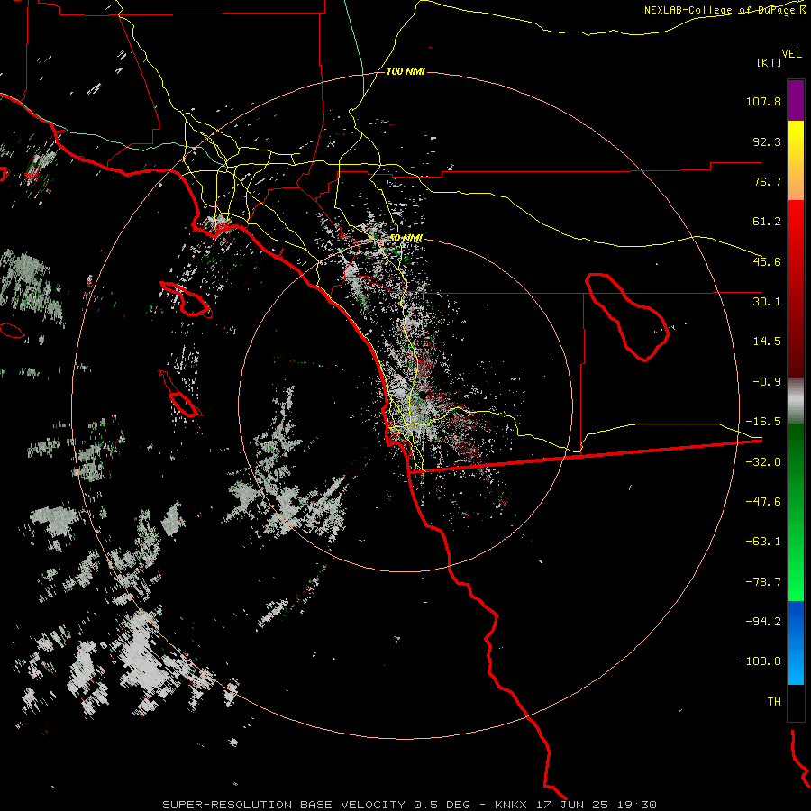811x811 pixels.
Task: Select the -109.8 scale label
Action: 761,661
